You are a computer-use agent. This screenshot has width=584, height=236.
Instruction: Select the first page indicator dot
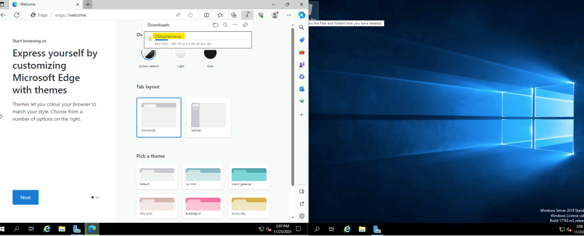(92, 197)
